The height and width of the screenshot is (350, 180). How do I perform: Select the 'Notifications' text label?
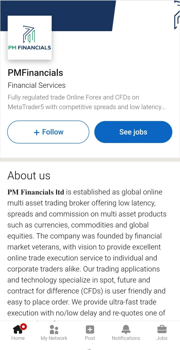point(126,338)
